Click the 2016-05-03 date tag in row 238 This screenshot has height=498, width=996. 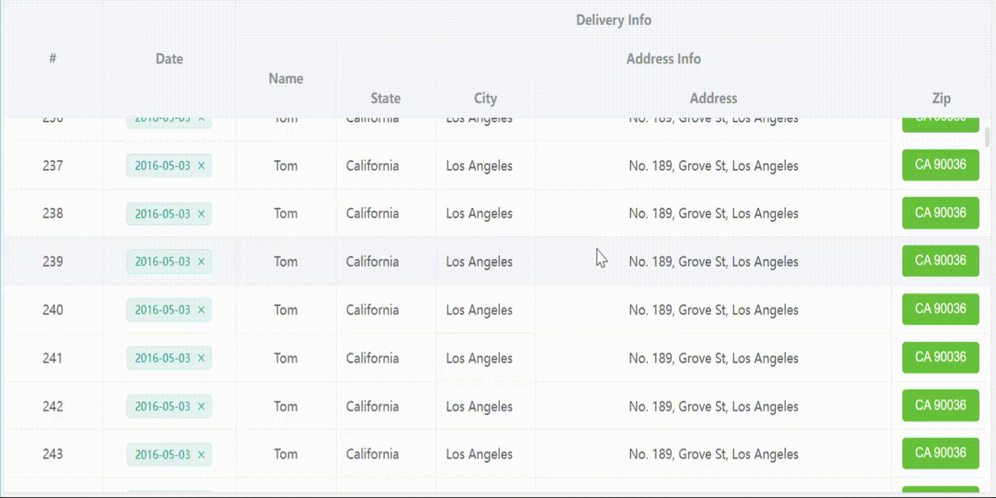pyautogui.click(x=163, y=214)
